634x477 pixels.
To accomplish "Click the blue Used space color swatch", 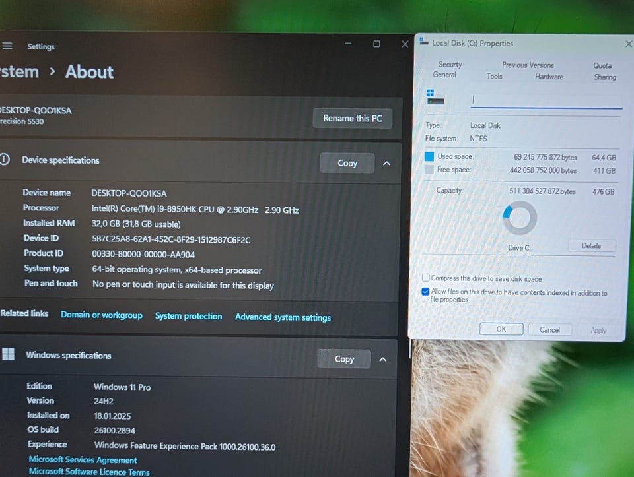I will point(429,156).
